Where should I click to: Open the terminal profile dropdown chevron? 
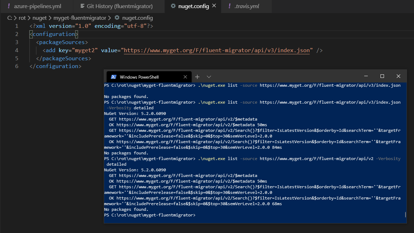point(208,76)
